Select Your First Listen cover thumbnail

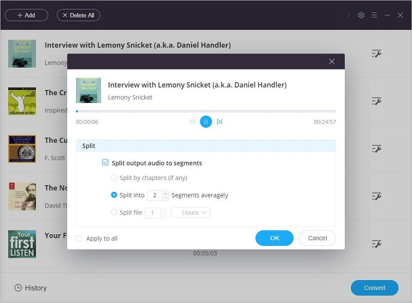pos(22,244)
